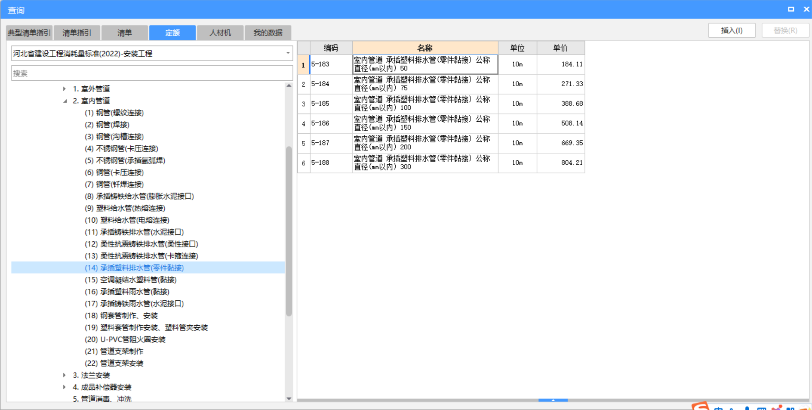Select (9) 塑料给水管(热熔连接)
The height and width of the screenshot is (410, 812).
125,208
